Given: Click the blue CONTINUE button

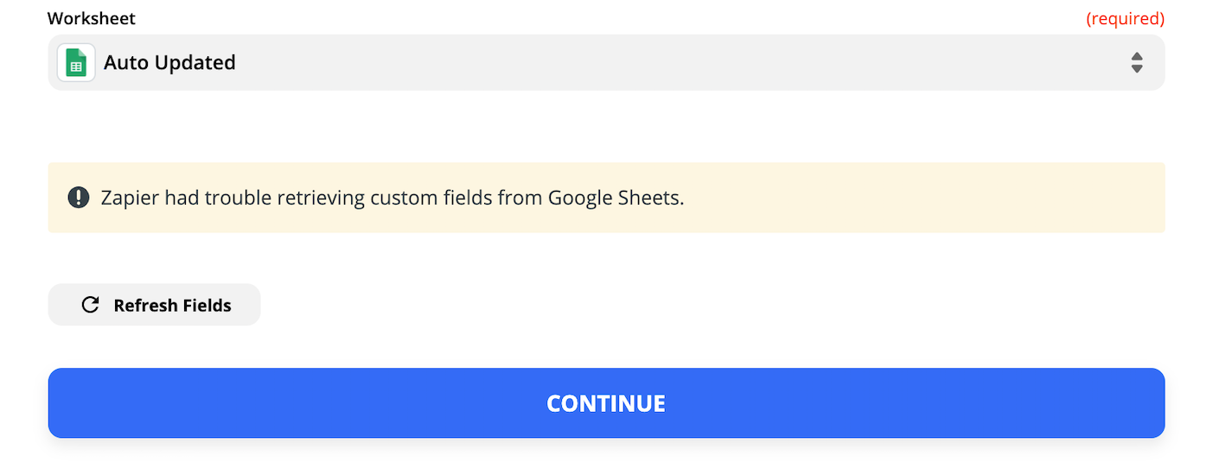Looking at the screenshot, I should tap(606, 403).
